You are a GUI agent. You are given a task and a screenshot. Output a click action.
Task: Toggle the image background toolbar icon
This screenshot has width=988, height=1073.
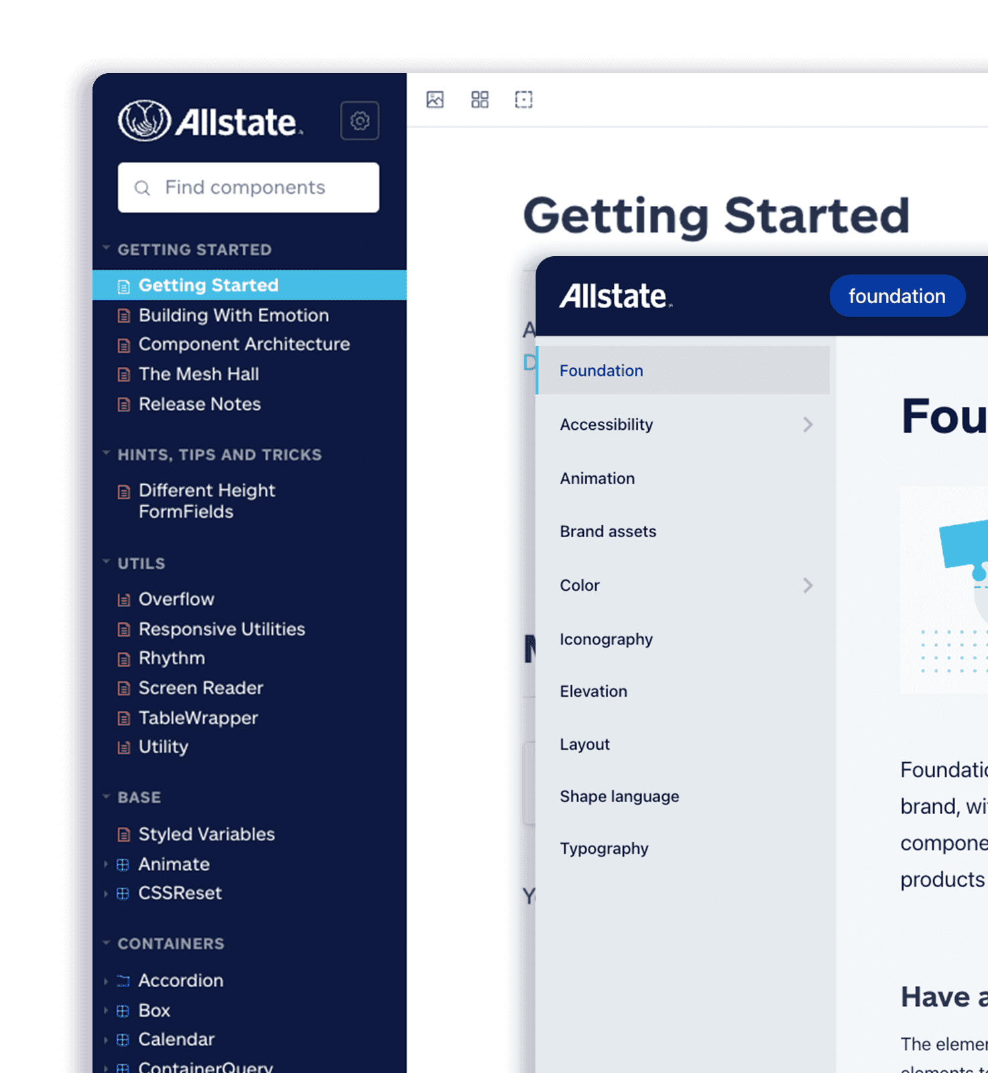435,100
